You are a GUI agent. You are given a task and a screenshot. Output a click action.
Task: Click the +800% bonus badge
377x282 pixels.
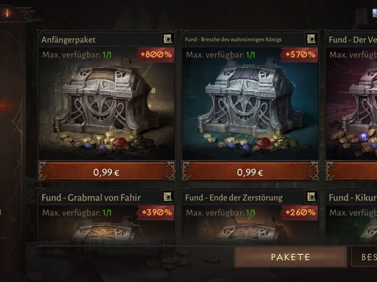pyautogui.click(x=156, y=55)
